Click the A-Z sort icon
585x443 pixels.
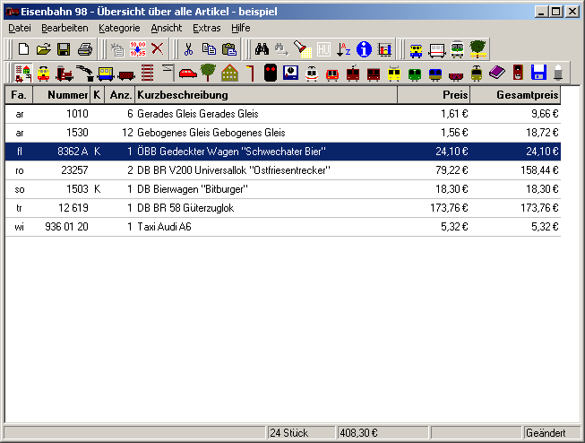click(344, 49)
